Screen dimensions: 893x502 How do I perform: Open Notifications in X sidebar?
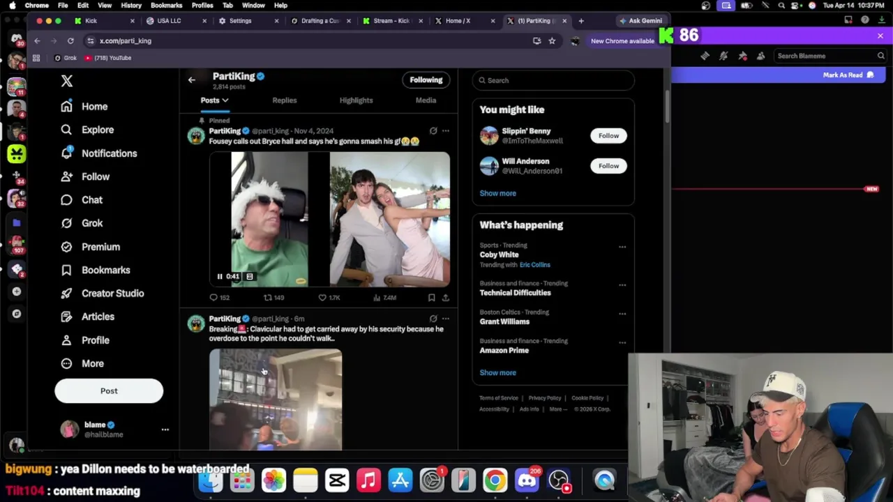[99, 153]
